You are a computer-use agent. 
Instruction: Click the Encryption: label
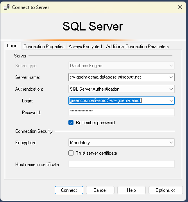[25, 143]
